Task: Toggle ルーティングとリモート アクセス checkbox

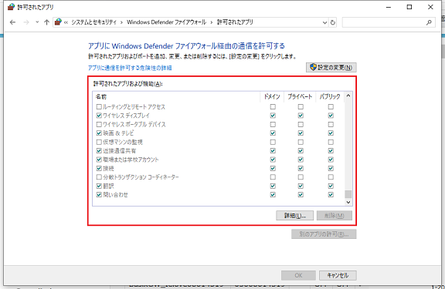Action: click(99, 107)
